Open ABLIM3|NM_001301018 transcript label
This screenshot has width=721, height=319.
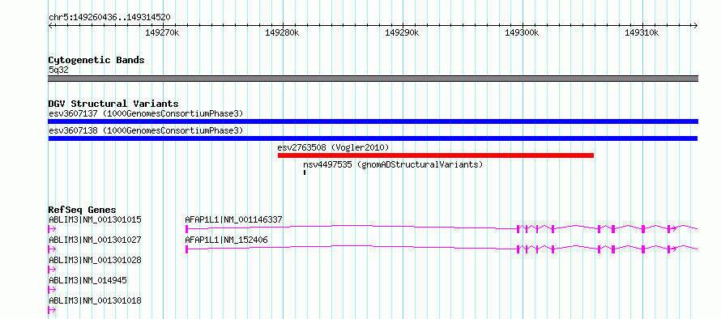(95, 300)
